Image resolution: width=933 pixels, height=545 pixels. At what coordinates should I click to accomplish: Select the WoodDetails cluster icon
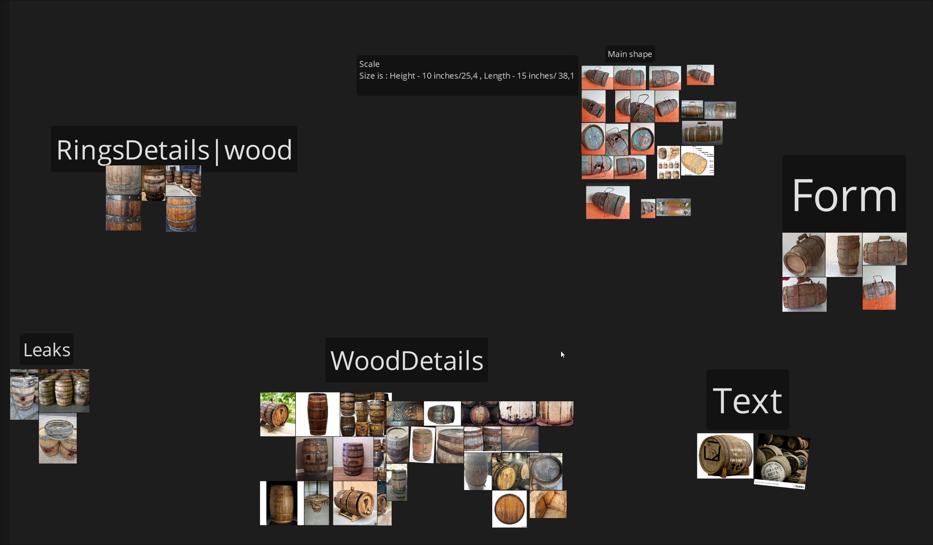coord(406,359)
